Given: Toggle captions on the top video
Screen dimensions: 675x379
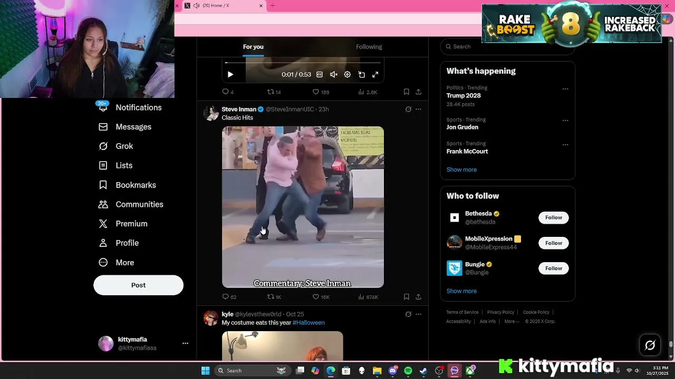Looking at the screenshot, I should click(x=320, y=75).
